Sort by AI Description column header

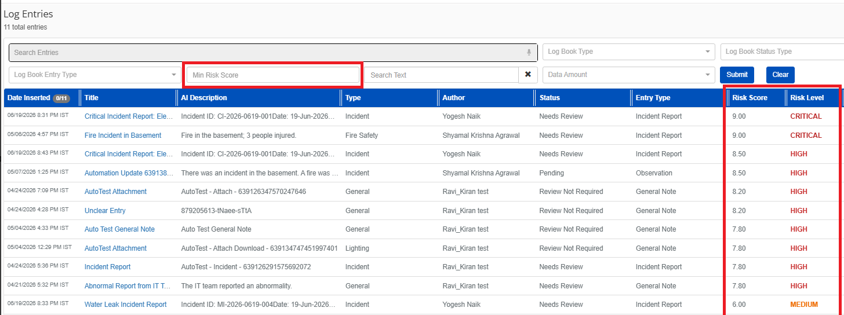(x=204, y=98)
